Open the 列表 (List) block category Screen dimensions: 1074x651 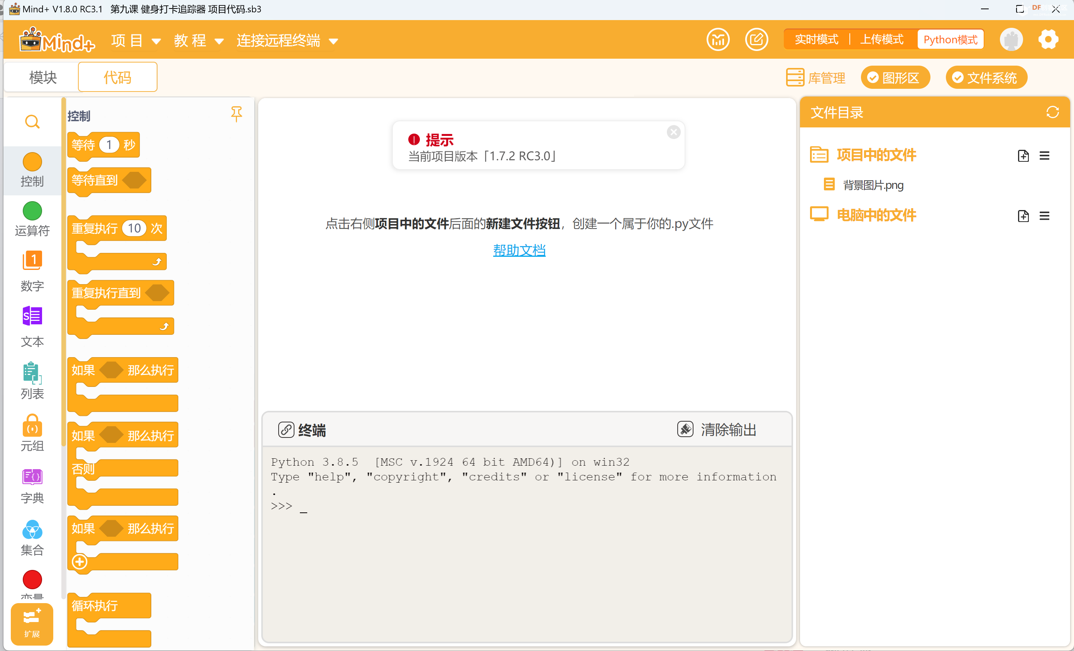pyautogui.click(x=32, y=380)
